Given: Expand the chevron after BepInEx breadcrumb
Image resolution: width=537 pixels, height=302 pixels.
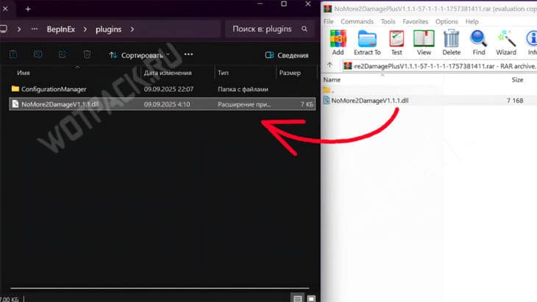Looking at the screenshot, I should coord(85,29).
